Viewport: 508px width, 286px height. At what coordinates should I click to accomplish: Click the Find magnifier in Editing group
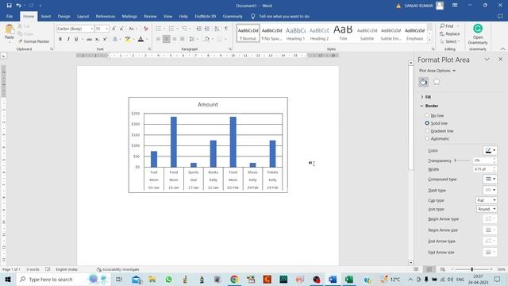click(x=447, y=26)
